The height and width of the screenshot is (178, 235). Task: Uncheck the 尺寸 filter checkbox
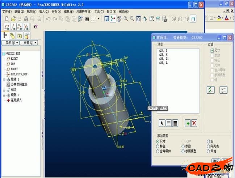click(213, 51)
